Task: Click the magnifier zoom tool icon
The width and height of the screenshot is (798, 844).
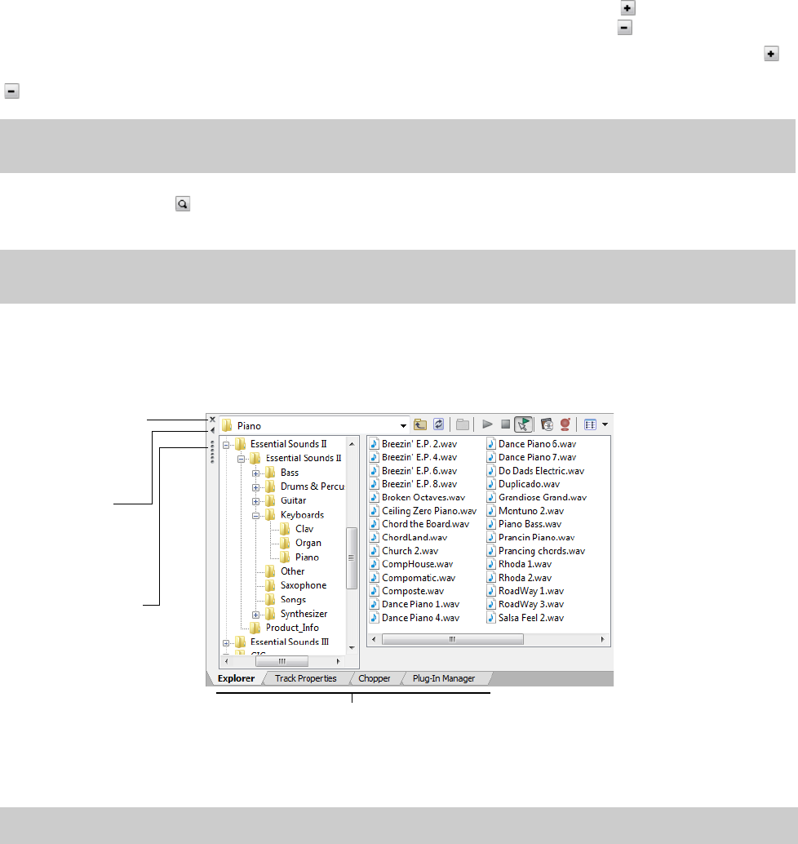Action: point(183,203)
